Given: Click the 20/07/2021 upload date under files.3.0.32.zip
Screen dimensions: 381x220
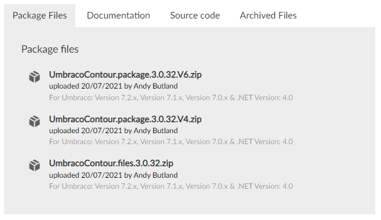Looking at the screenshot, I should (101, 175).
